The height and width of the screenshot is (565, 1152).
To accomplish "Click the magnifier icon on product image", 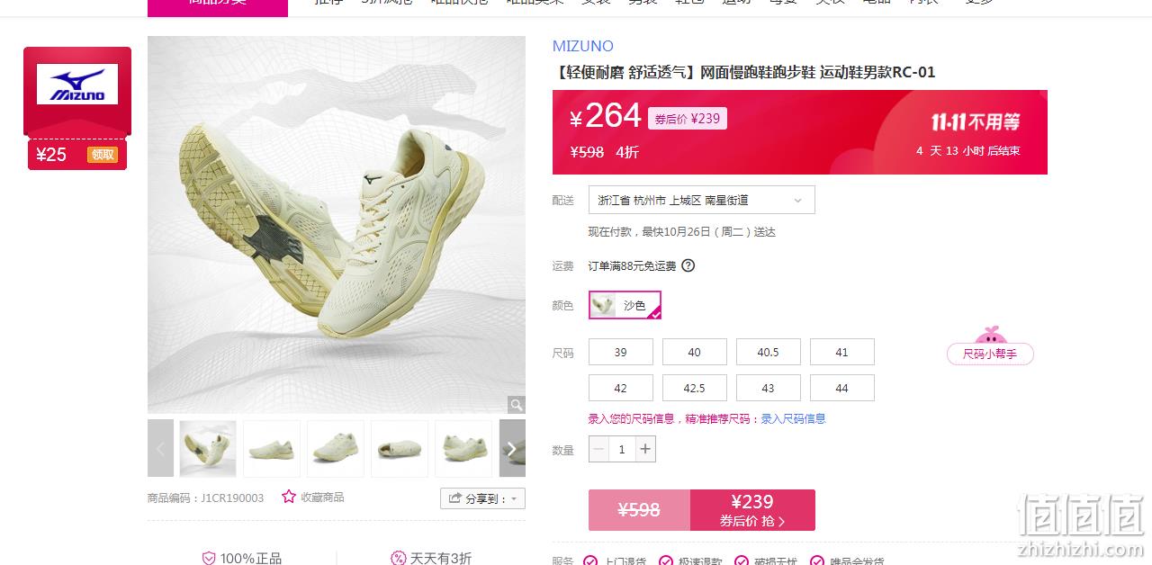I will pyautogui.click(x=516, y=405).
